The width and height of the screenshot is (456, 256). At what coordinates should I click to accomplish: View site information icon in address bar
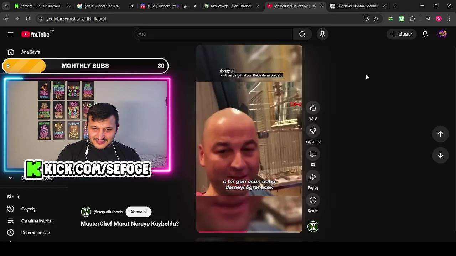click(40, 19)
